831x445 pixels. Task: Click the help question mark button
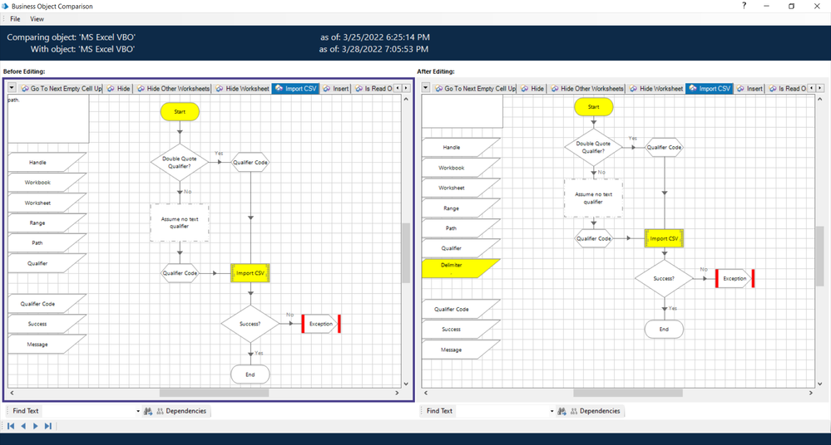coord(744,6)
